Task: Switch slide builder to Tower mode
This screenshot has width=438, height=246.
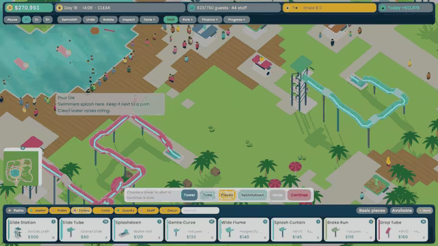Action: point(189,195)
